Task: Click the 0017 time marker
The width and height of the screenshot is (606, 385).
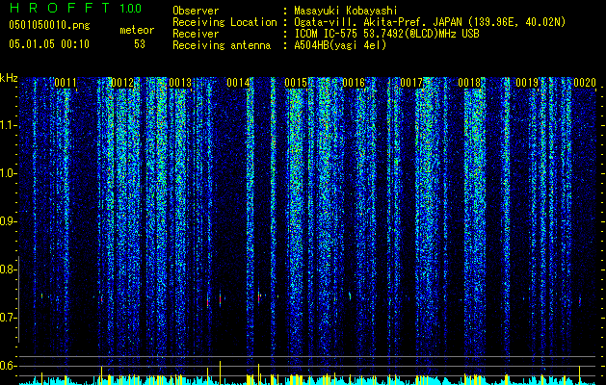Action: point(411,83)
